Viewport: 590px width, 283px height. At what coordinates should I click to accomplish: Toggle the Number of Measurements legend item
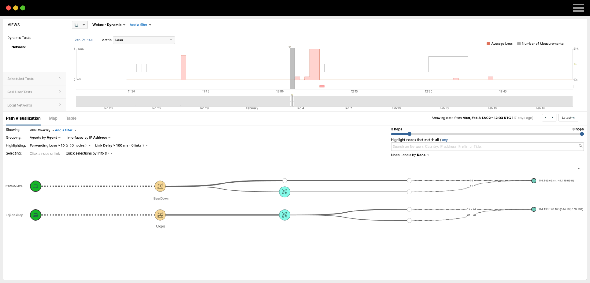tap(540, 44)
